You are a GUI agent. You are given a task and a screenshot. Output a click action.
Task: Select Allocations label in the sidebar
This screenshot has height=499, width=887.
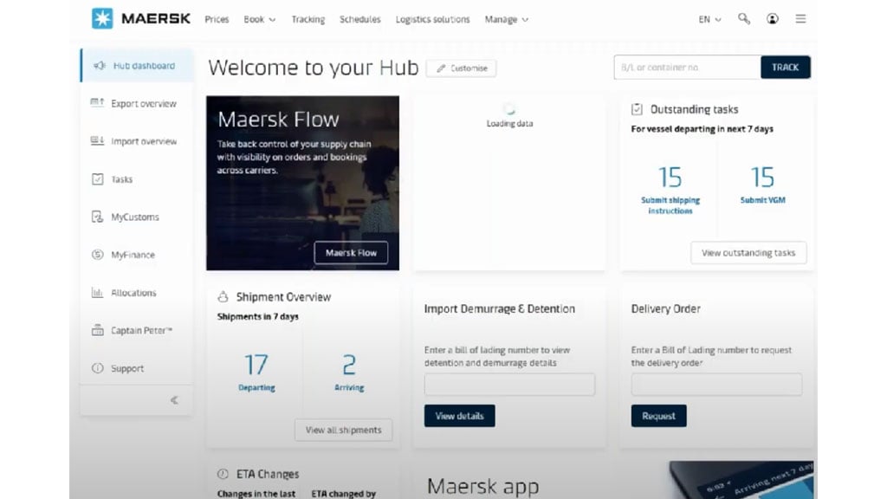tap(133, 293)
